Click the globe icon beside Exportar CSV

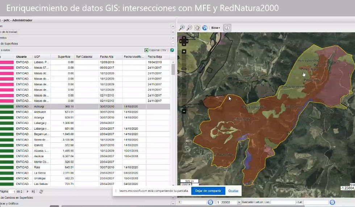click(172, 50)
